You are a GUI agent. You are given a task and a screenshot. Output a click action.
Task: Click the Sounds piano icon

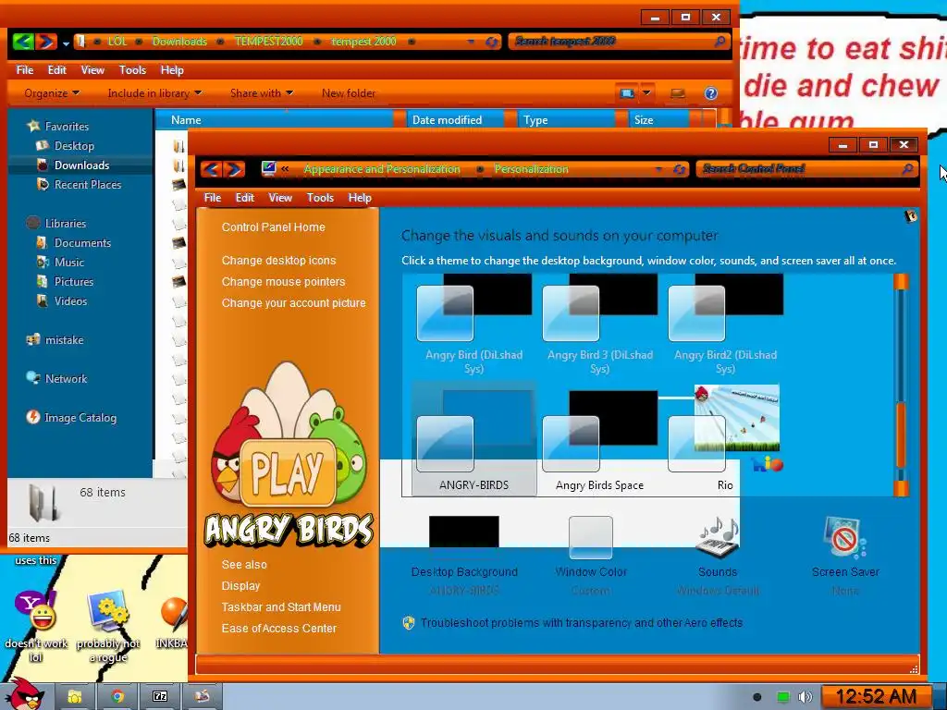[718, 537]
